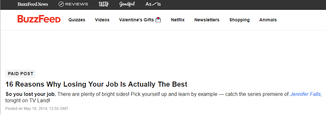326x115 pixels.
Task: Visit the Goodful brand logo
Action: [x=127, y=4]
